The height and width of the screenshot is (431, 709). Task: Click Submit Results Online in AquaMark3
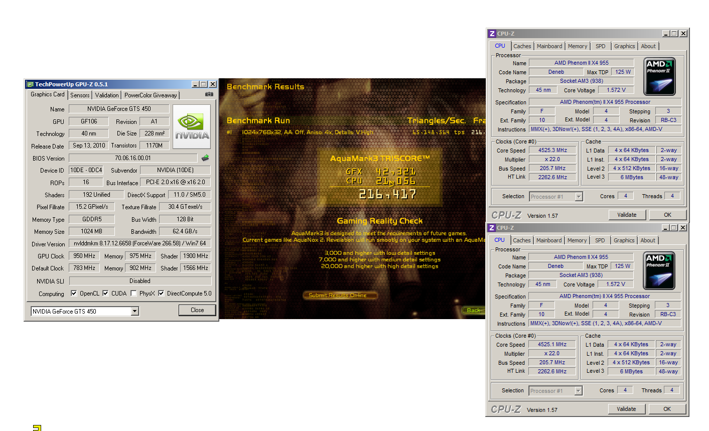(x=340, y=295)
